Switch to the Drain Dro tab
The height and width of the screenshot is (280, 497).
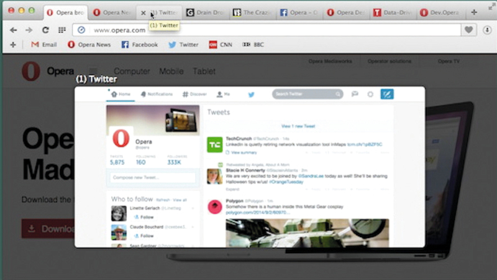coord(205,12)
